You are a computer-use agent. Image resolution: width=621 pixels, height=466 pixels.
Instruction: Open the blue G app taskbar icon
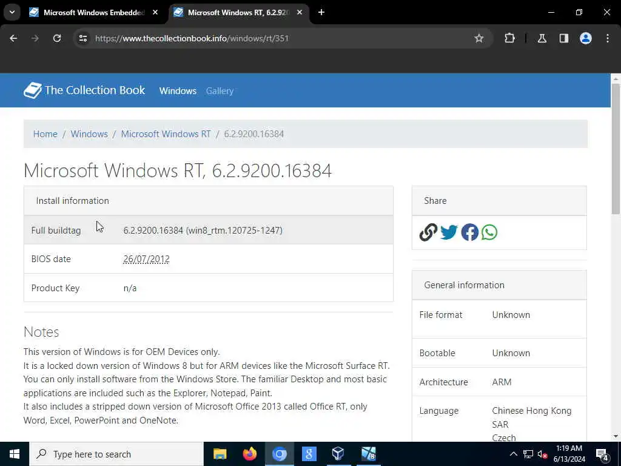click(309, 454)
